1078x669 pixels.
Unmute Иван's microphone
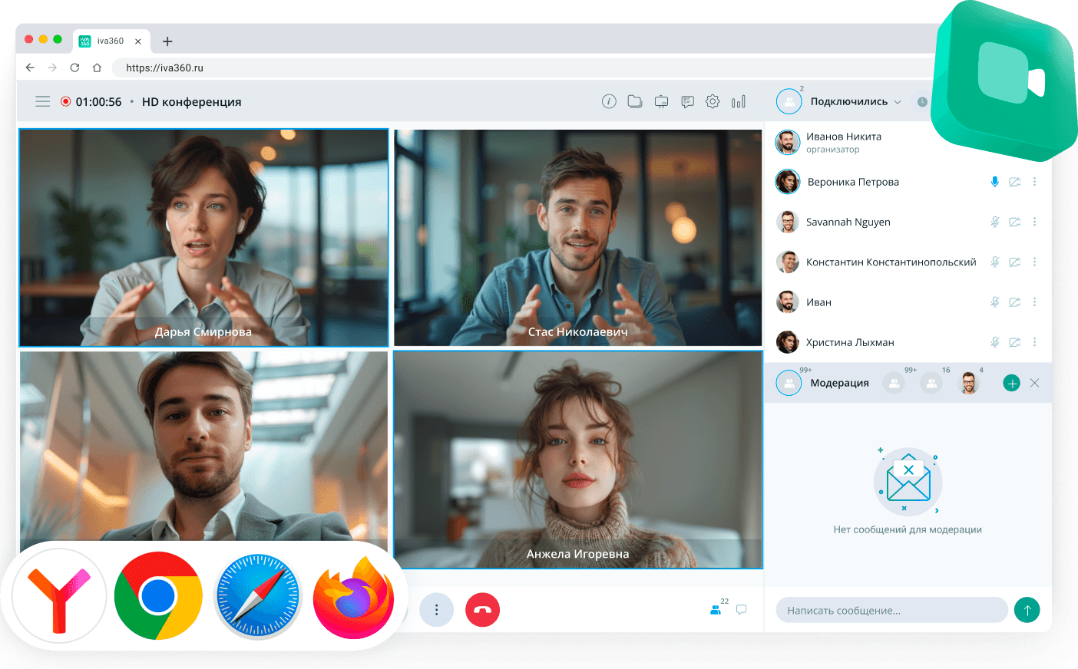pos(994,302)
